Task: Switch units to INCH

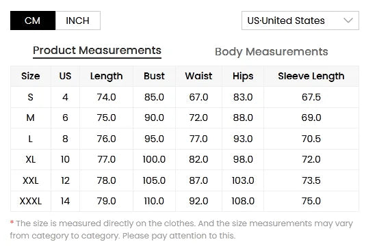Action: pyautogui.click(x=78, y=20)
